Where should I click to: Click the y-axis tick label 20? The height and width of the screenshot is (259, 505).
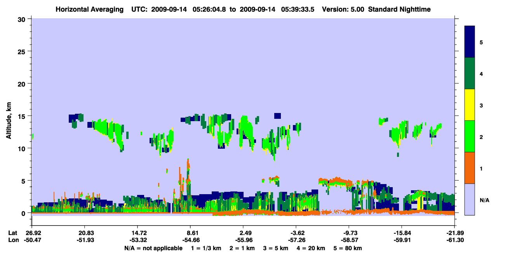click(22, 83)
